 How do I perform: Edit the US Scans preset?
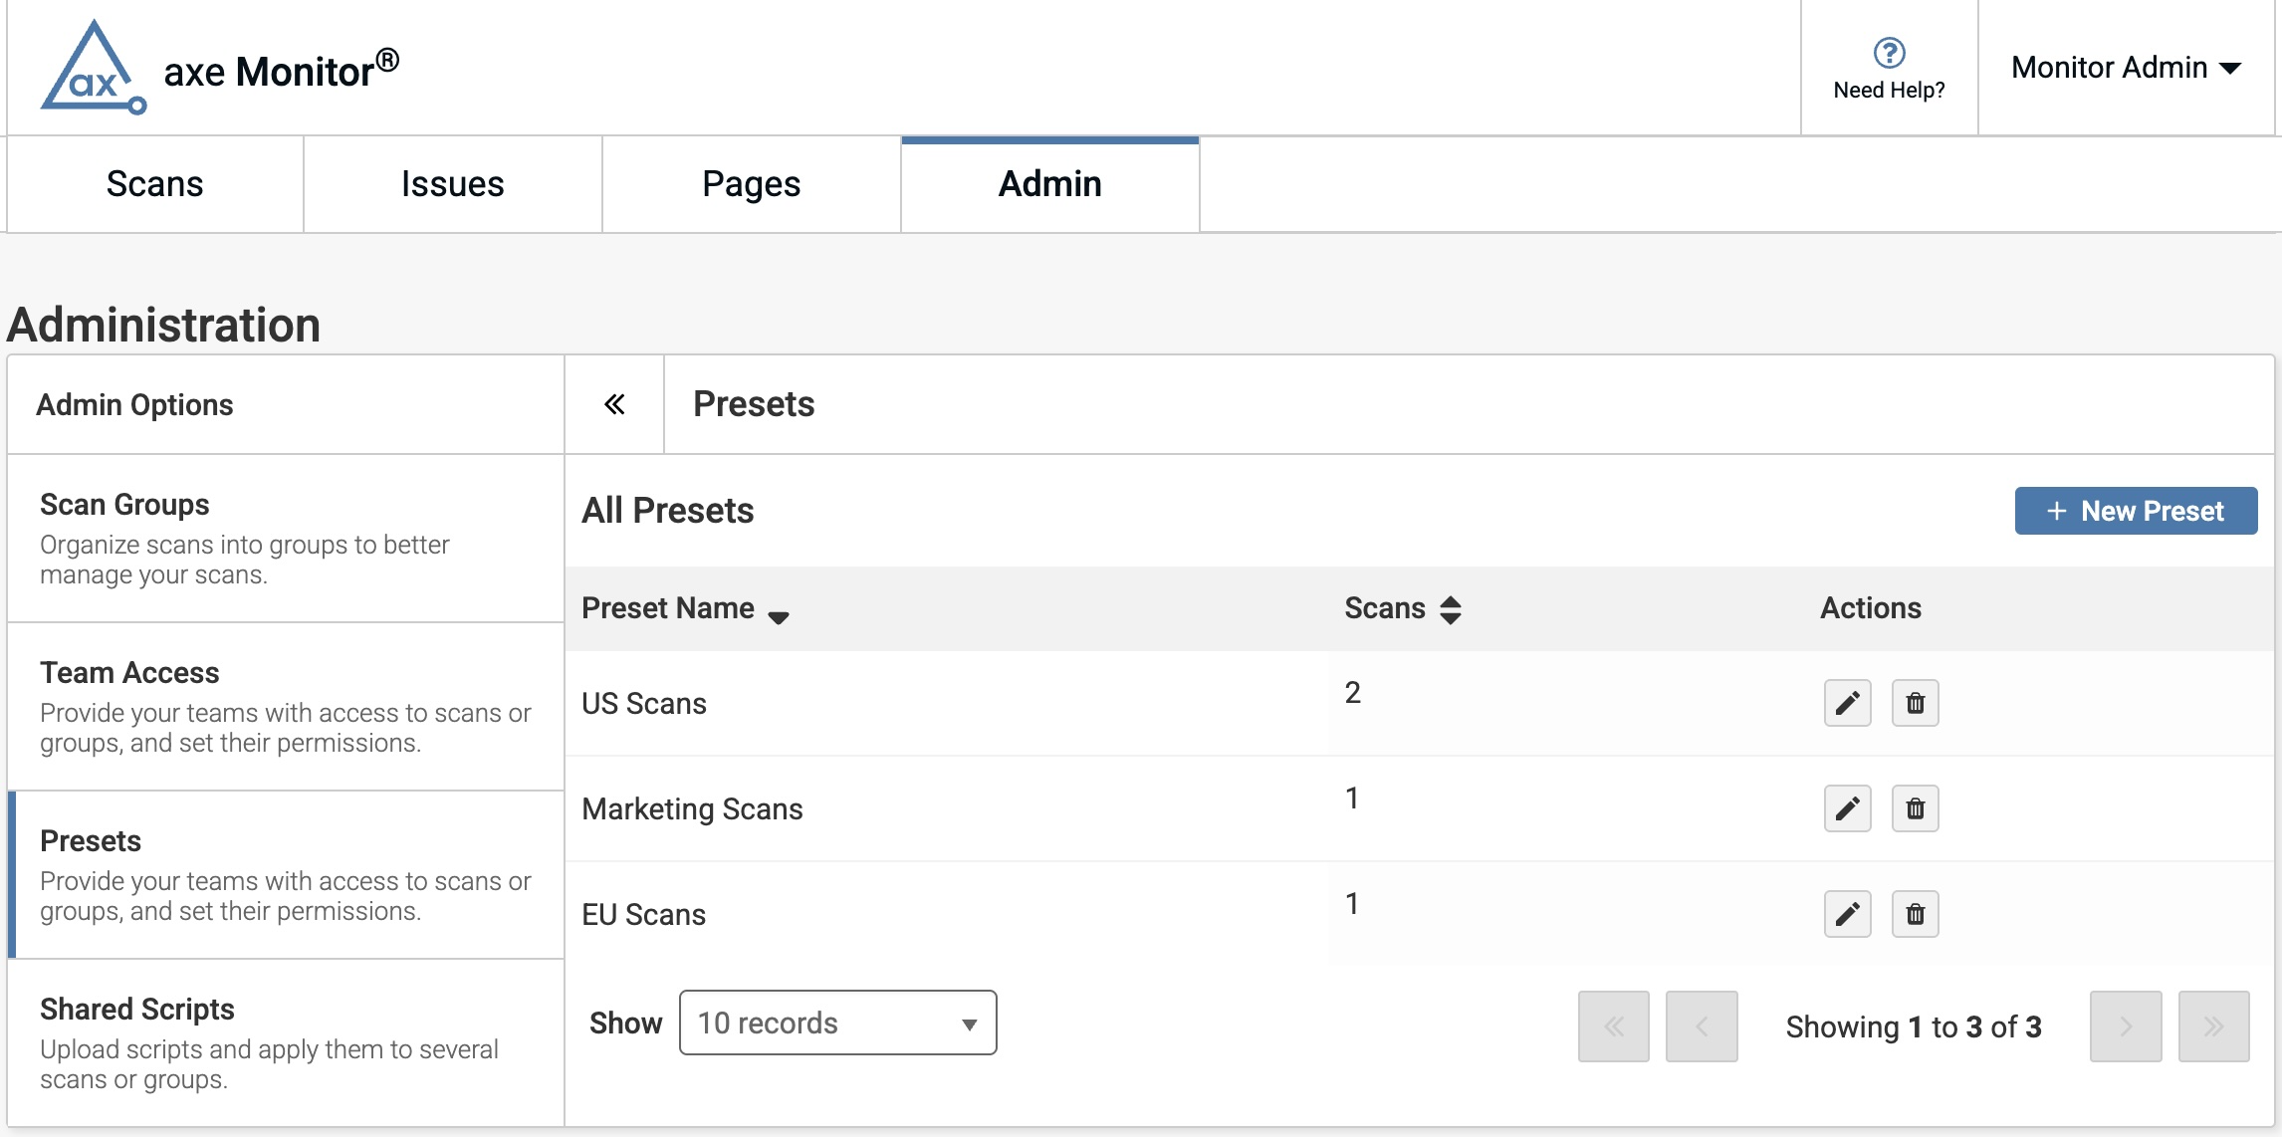[x=1847, y=704]
